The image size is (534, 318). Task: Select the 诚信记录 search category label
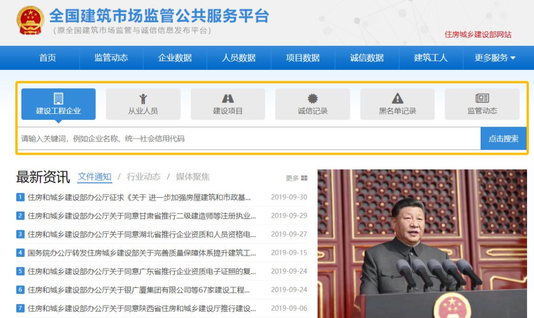coord(312,111)
